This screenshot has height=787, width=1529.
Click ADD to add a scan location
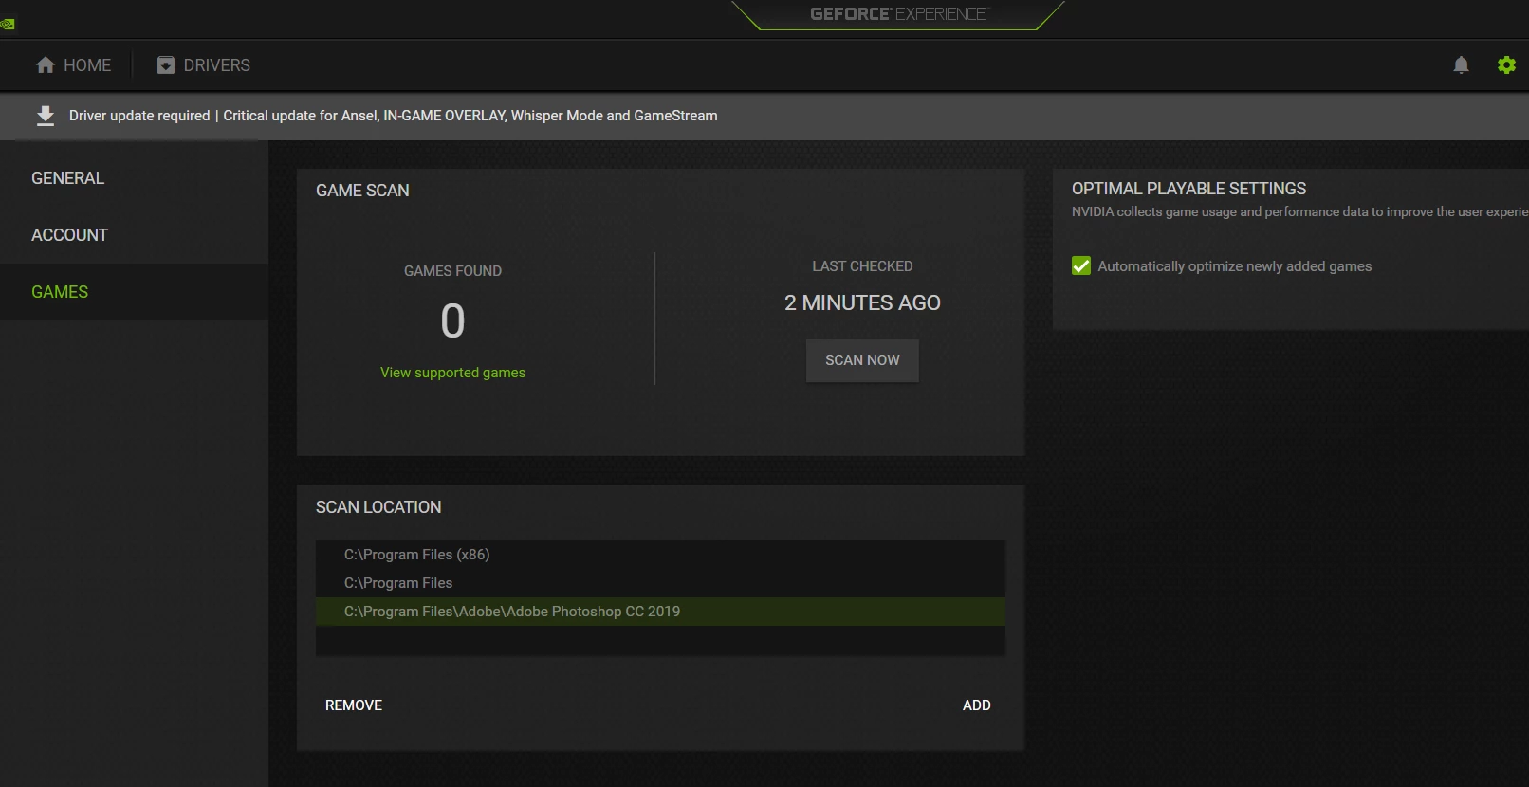976,705
